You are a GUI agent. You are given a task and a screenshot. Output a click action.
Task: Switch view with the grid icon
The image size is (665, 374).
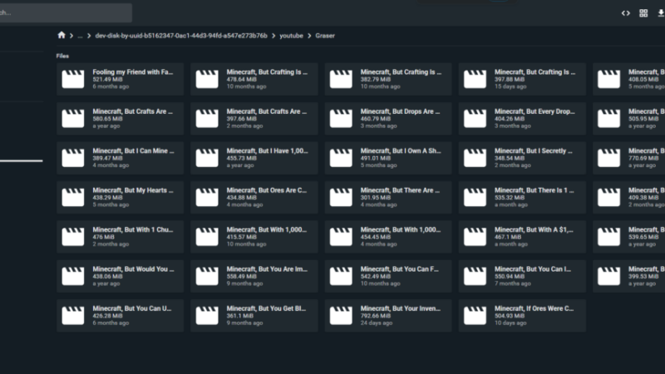point(643,12)
